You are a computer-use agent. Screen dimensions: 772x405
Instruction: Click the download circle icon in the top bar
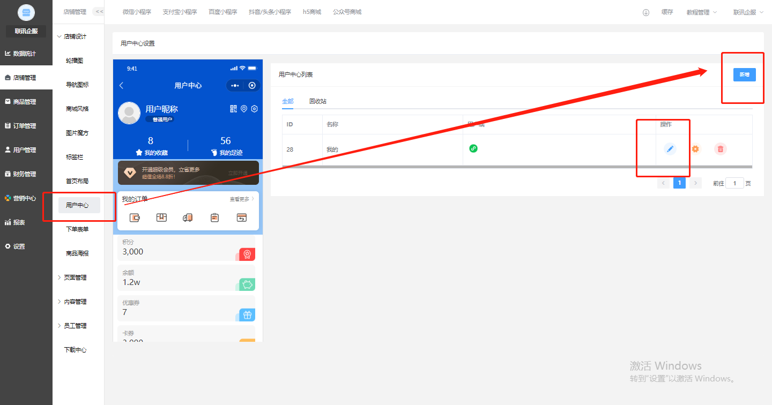tap(646, 12)
